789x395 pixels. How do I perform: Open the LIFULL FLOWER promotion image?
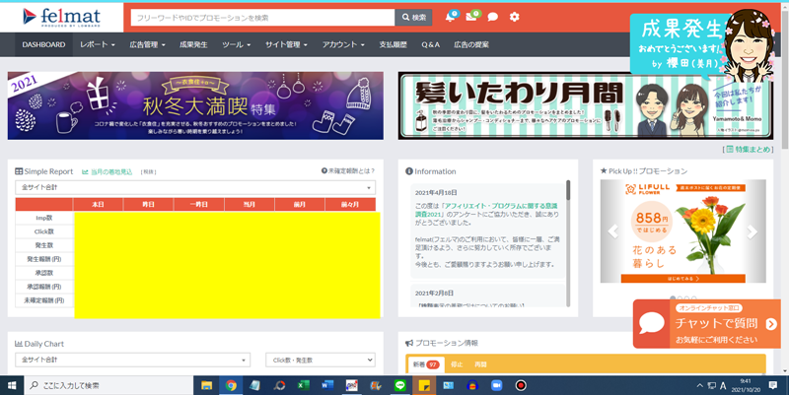682,231
